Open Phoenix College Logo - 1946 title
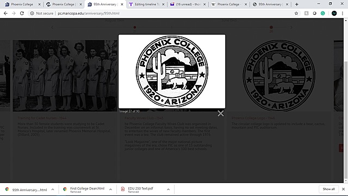Image resolution: width=348 pixels, height=196 pixels. [x=253, y=118]
